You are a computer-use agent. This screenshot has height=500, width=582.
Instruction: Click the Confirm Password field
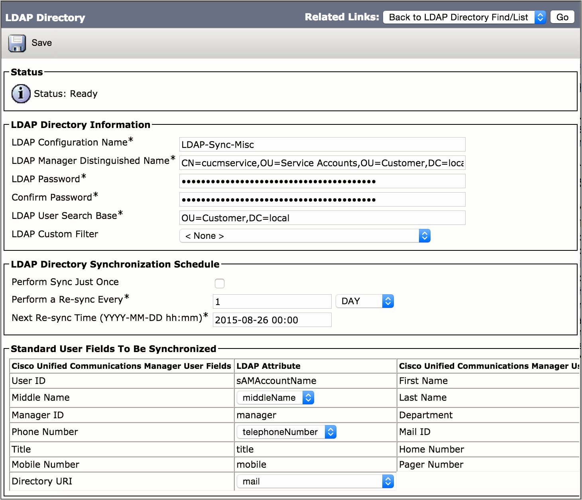click(x=322, y=199)
